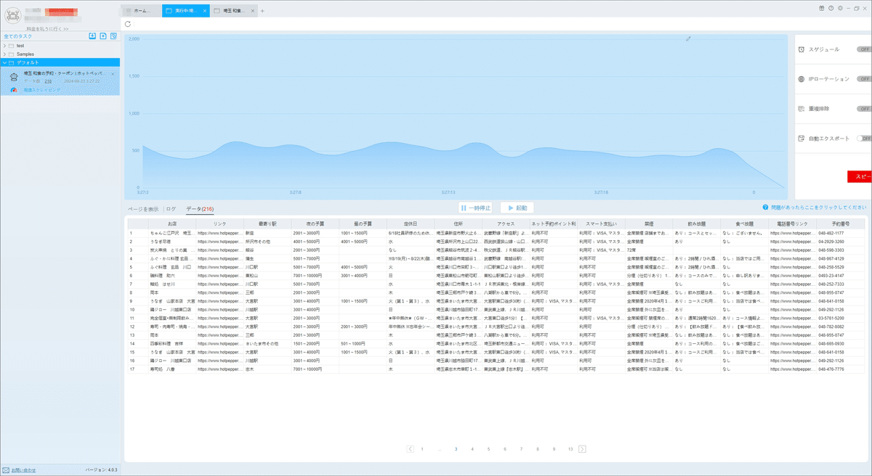Click the 高速スクレイピング link

tap(42, 89)
